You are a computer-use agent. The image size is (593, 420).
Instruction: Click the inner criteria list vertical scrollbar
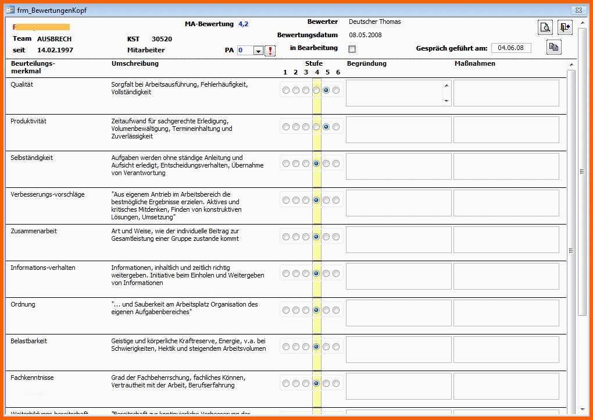(x=571, y=250)
